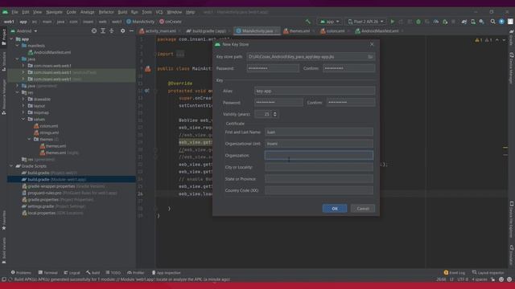Open the app run configuration dropdown
The width and height of the screenshot is (515, 289).
(329, 22)
